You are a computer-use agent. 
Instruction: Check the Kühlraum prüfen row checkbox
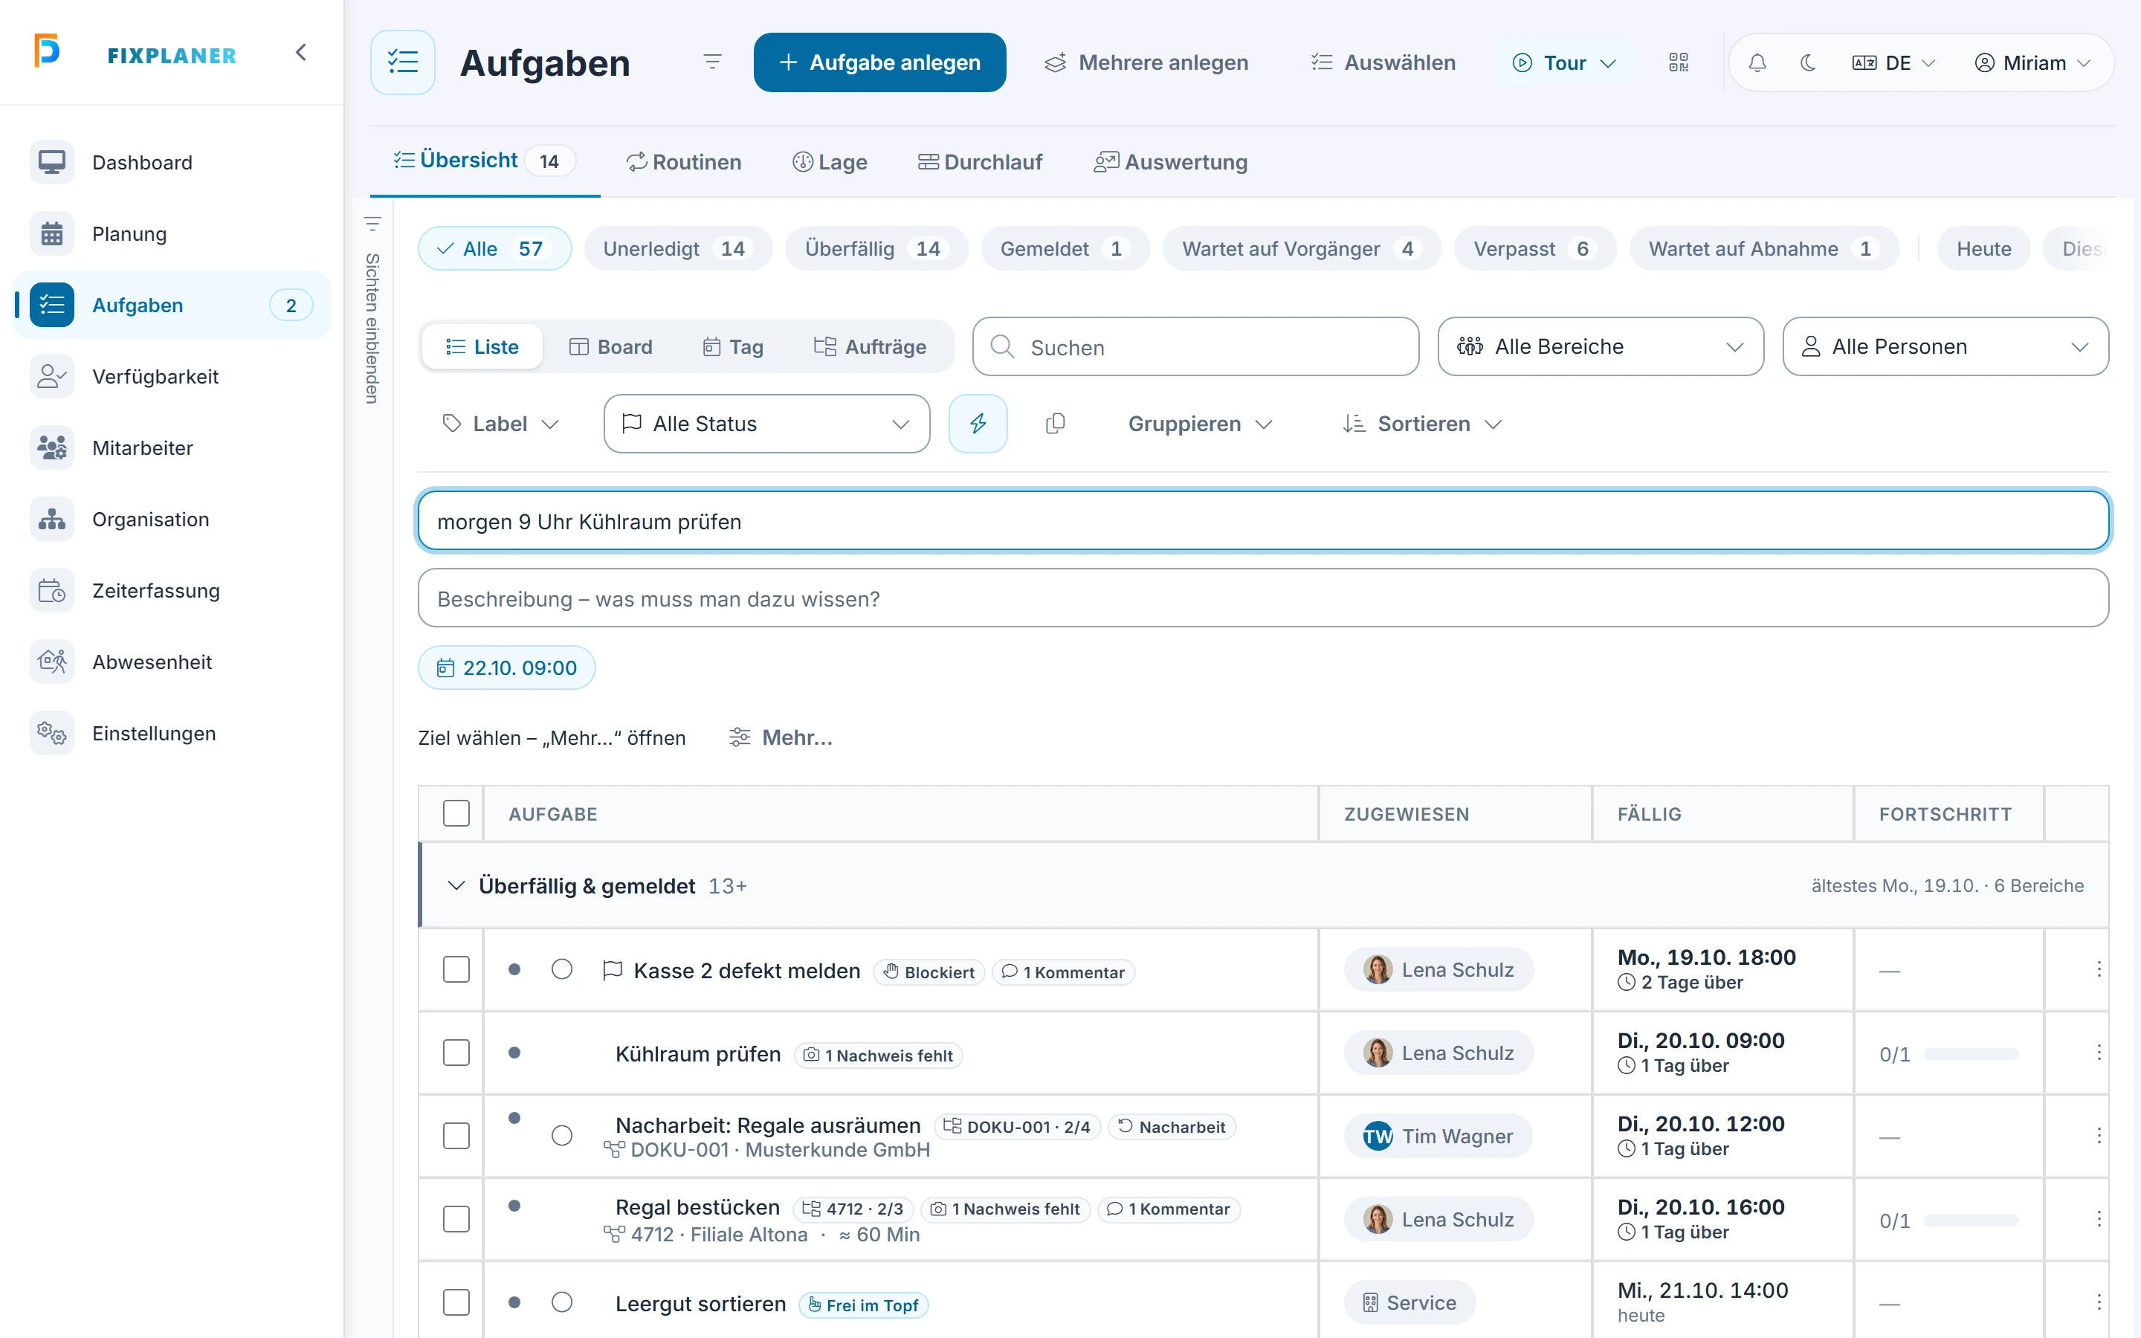pyautogui.click(x=456, y=1053)
